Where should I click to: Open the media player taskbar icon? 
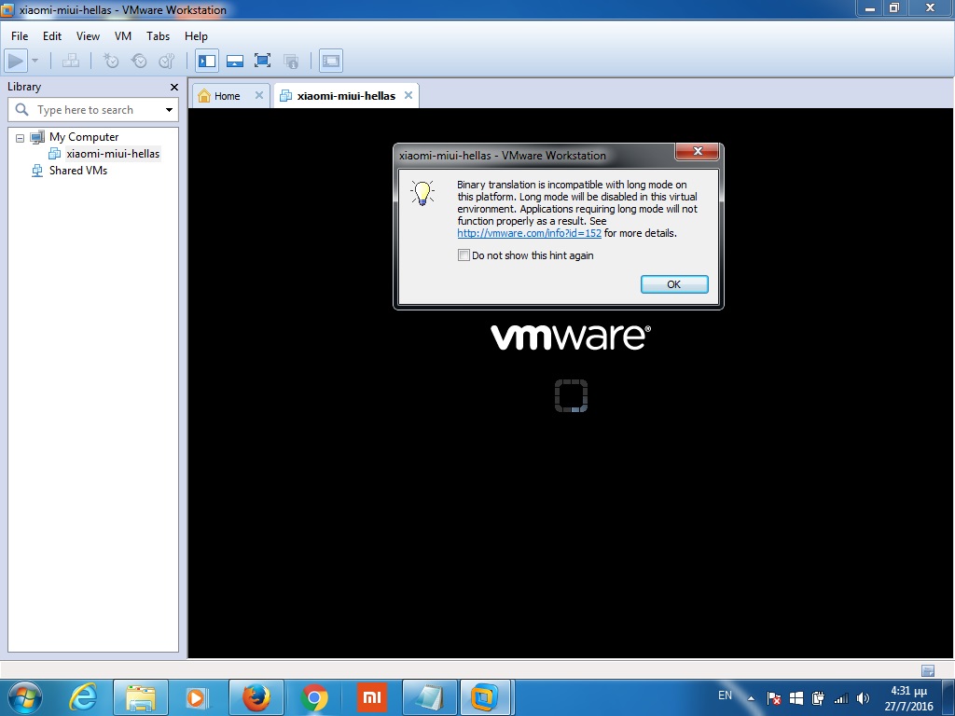[196, 697]
